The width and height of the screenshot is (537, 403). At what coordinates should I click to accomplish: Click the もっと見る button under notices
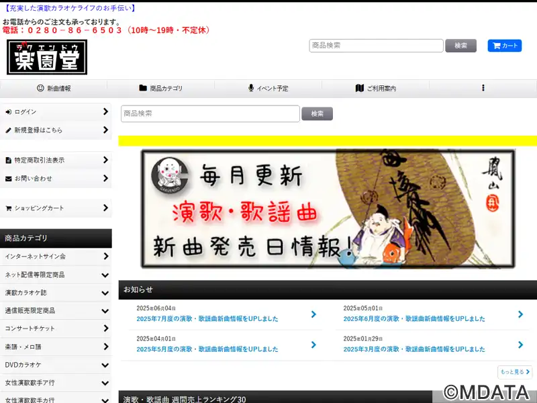pos(515,372)
